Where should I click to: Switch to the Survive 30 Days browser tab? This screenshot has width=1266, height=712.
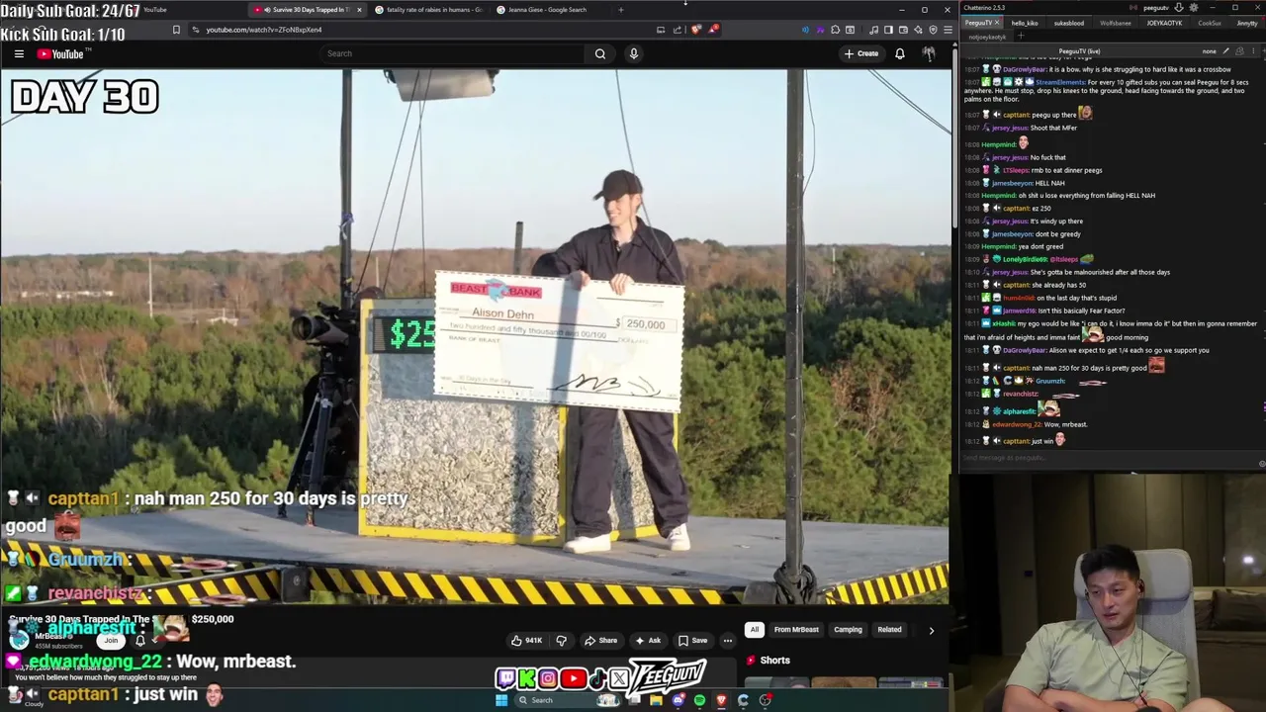(307, 10)
